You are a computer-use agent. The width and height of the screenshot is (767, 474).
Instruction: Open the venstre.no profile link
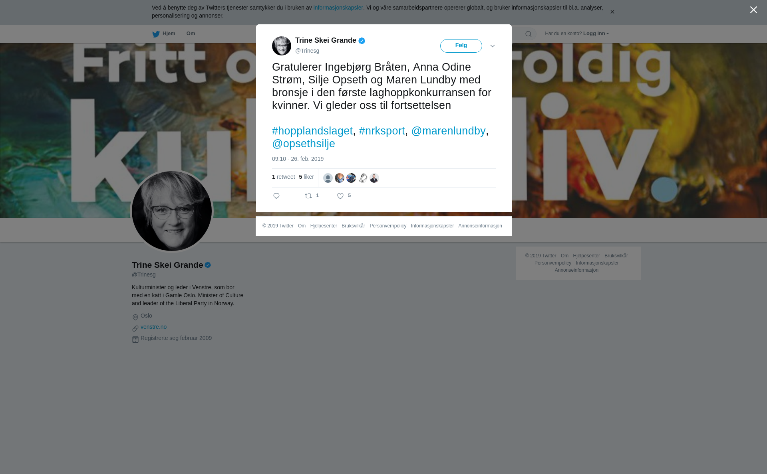click(153, 327)
